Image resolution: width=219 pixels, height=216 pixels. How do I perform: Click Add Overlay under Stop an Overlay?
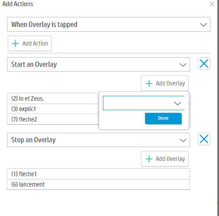click(x=165, y=159)
